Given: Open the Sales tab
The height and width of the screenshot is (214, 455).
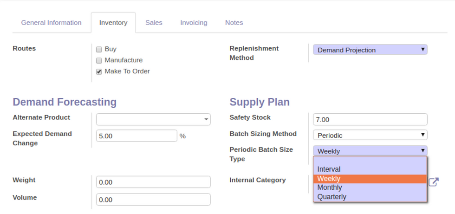Looking at the screenshot, I should click(x=154, y=23).
